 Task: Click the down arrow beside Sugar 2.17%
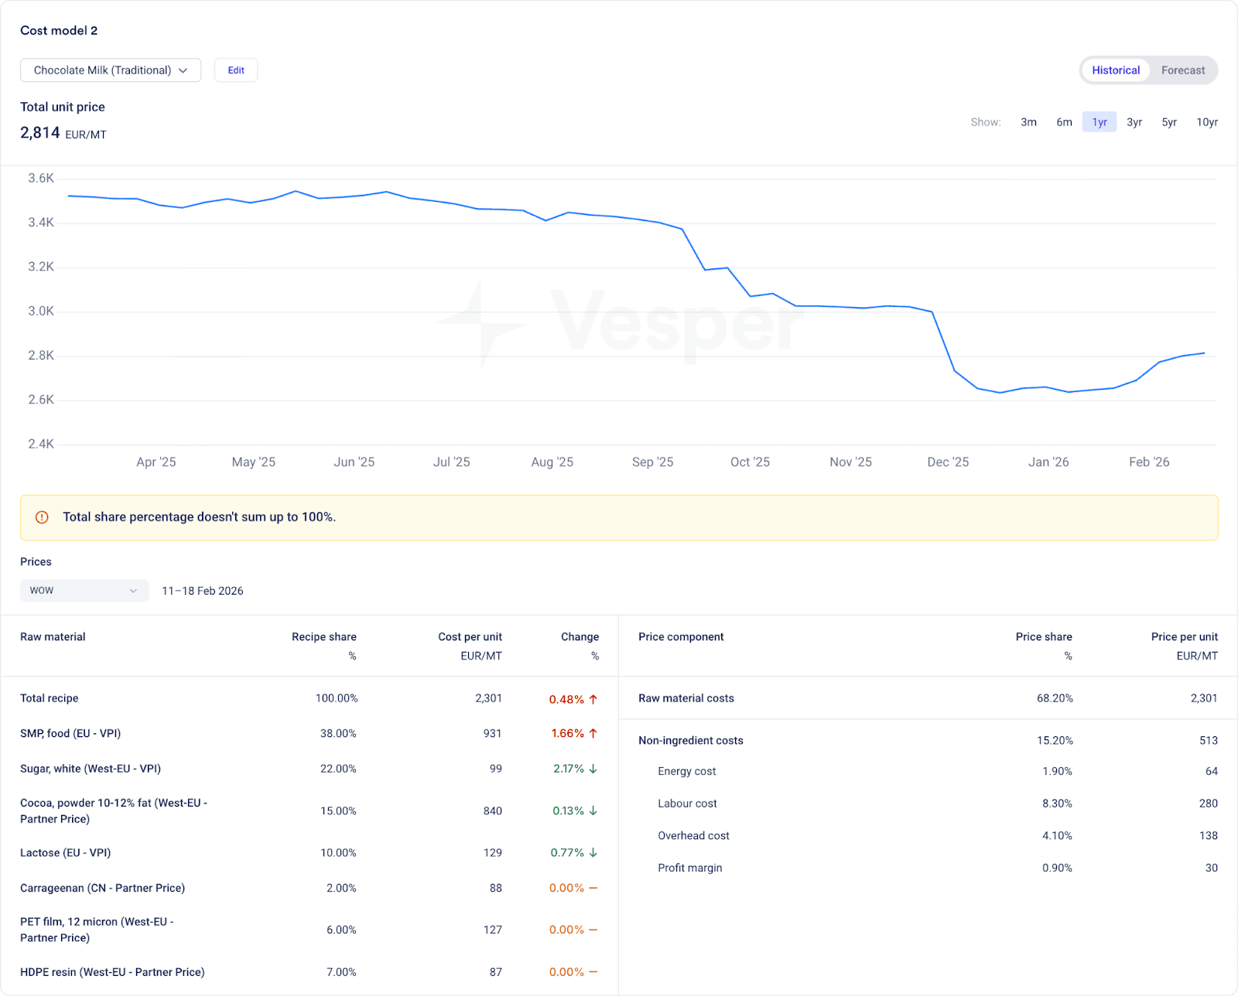[x=593, y=769]
